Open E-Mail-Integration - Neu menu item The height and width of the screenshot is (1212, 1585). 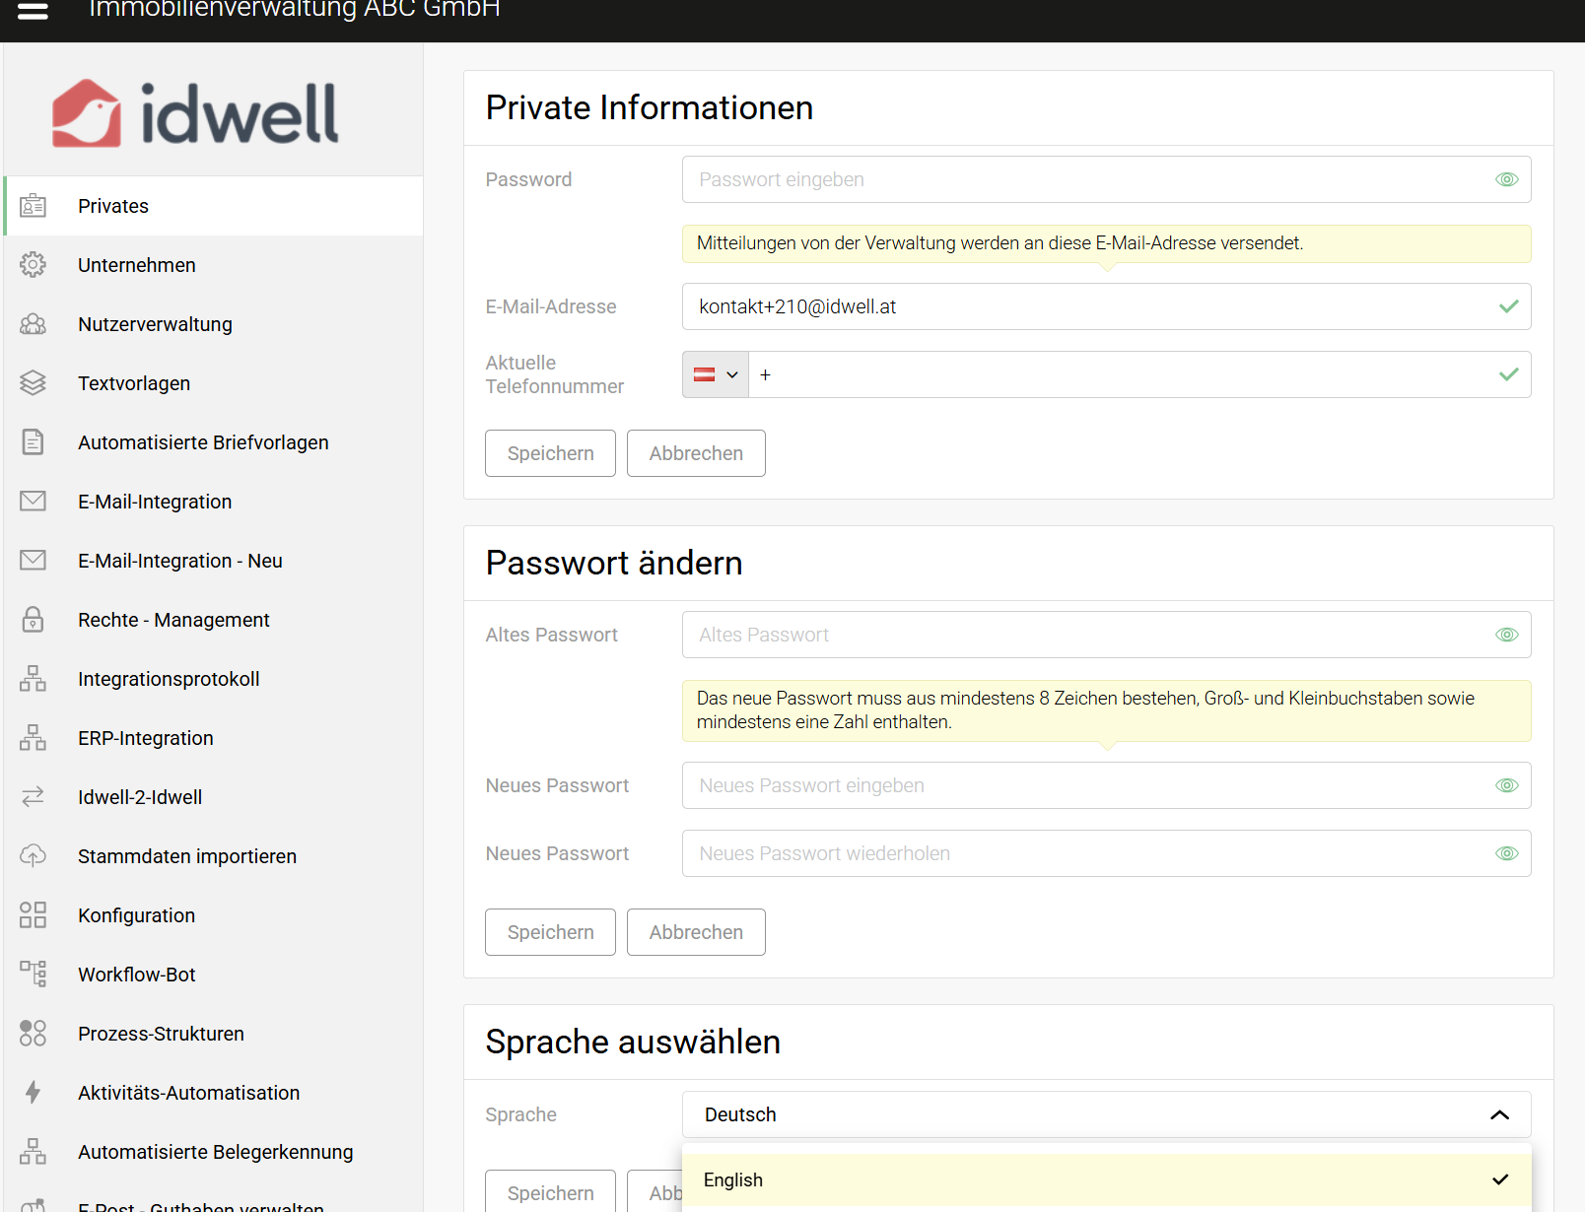click(179, 561)
